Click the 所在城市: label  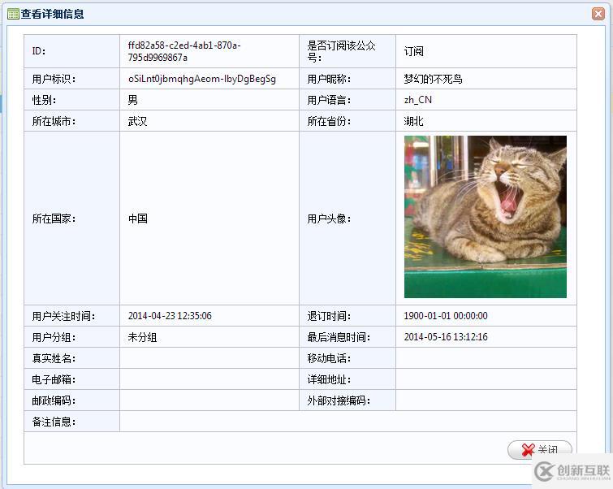(x=54, y=121)
